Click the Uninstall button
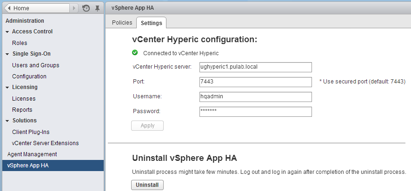The image size is (411, 191). pos(147,185)
